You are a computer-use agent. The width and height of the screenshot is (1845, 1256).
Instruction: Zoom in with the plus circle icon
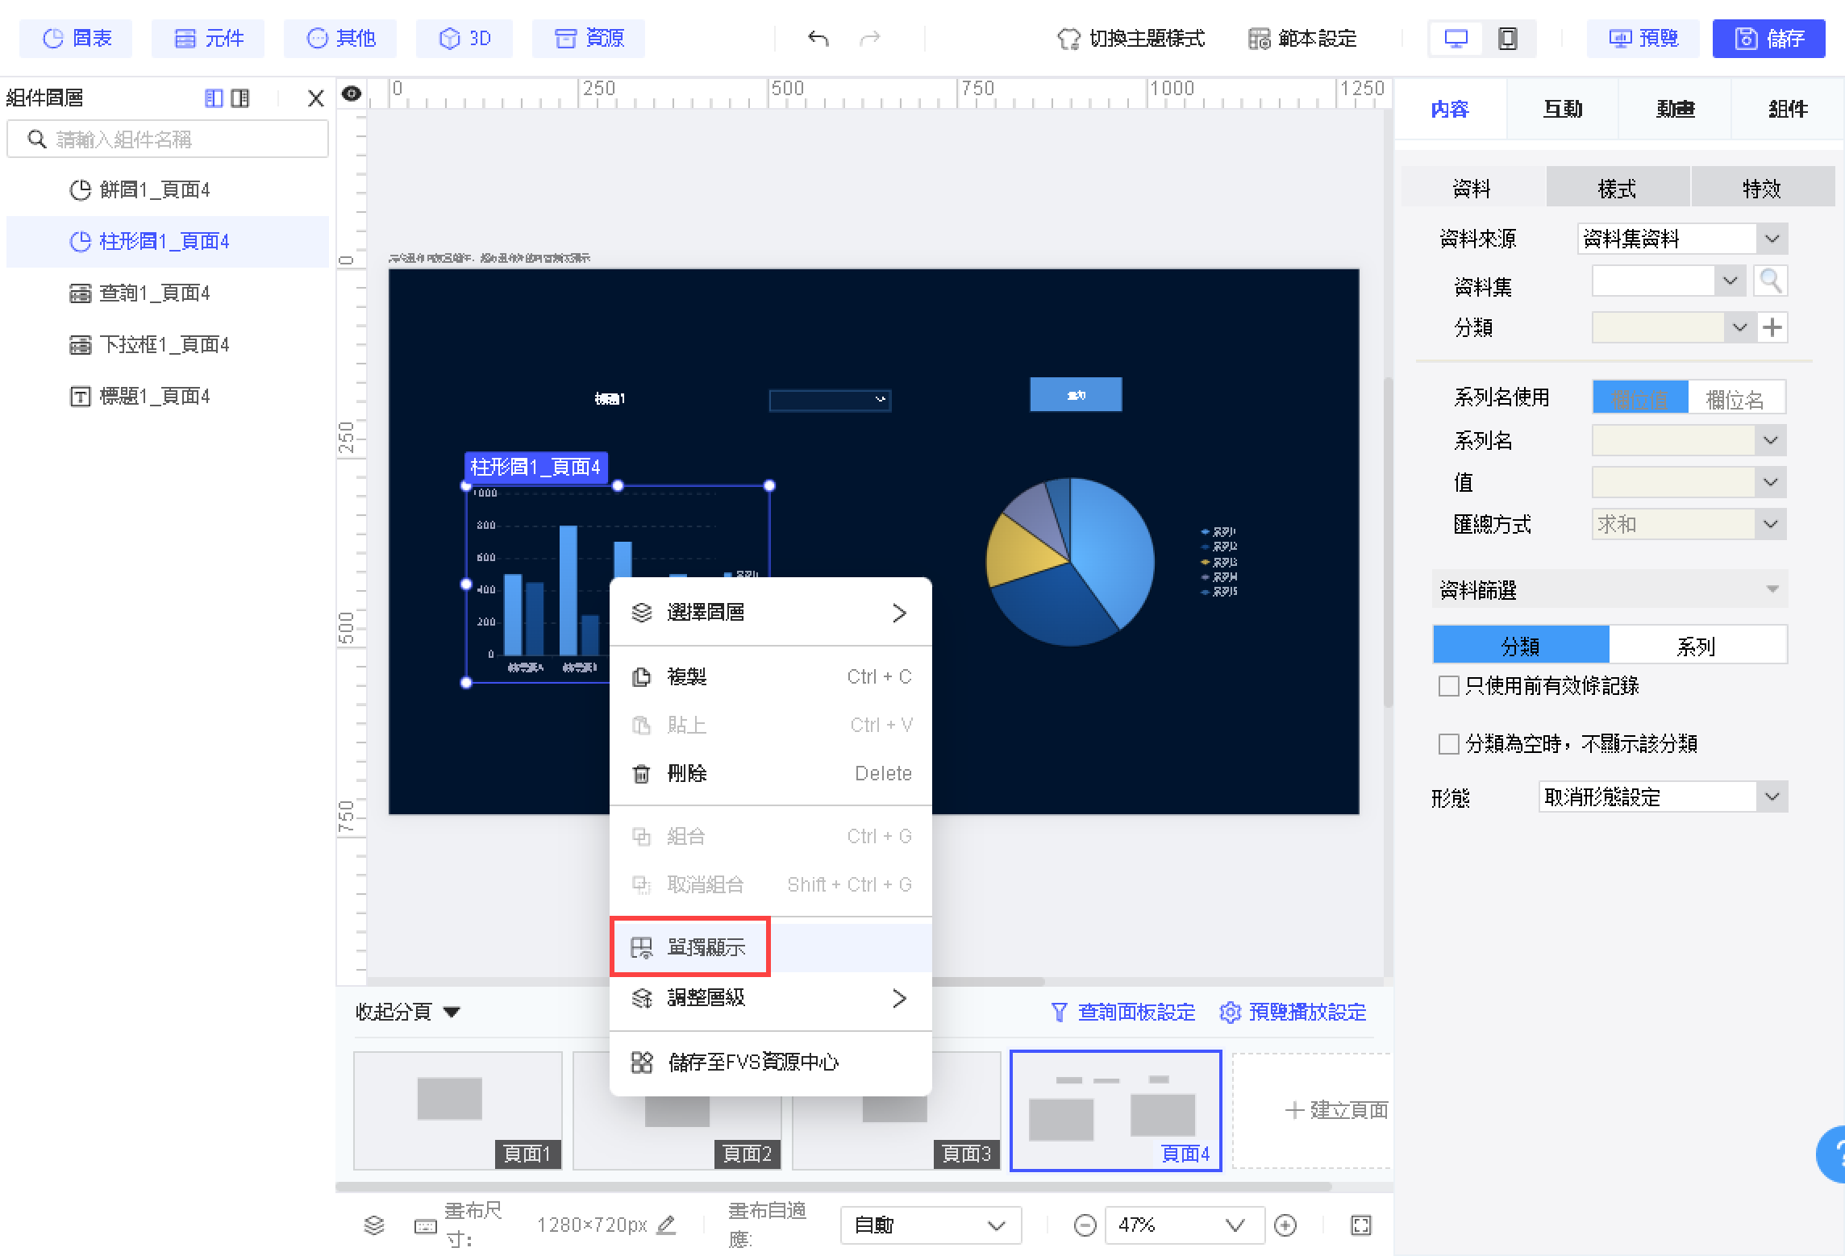point(1285,1225)
